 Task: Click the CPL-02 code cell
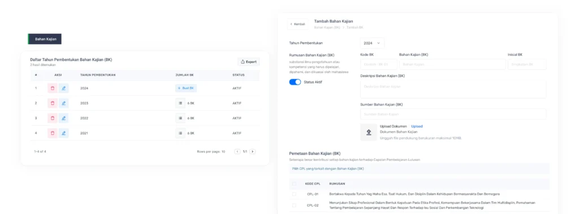click(313, 205)
